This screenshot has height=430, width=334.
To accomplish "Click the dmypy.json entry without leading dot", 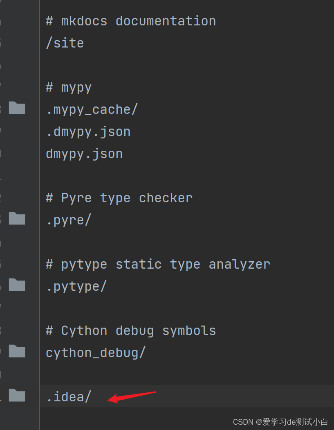I will tap(84, 154).
